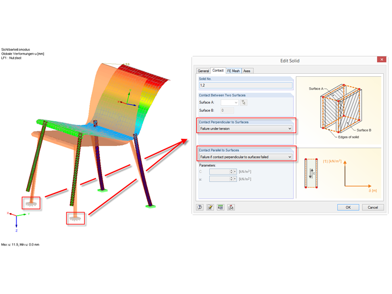Click the pick solid icon at dialog bottom
The image size is (392, 294).
tap(231, 207)
